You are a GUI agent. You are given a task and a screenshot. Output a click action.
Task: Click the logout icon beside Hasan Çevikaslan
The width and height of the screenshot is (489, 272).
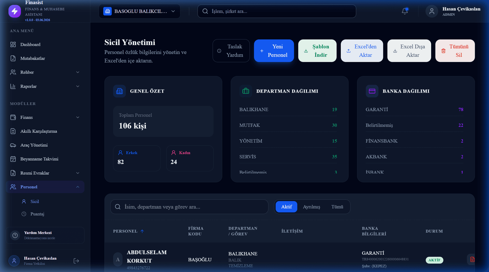[x=76, y=261]
